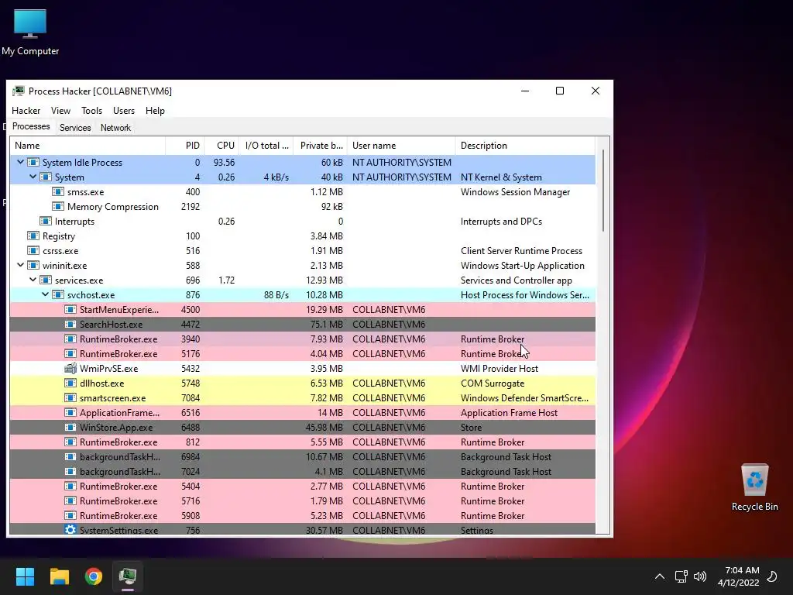
Task: Select the backgroundTaskH... row with PID 7024
Action: click(x=303, y=471)
